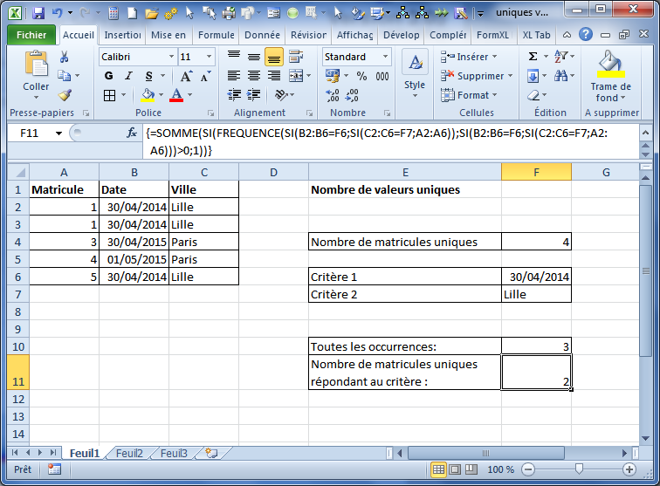Click the decrease indent icon
Screen dimensions: 660x486
click(x=234, y=95)
